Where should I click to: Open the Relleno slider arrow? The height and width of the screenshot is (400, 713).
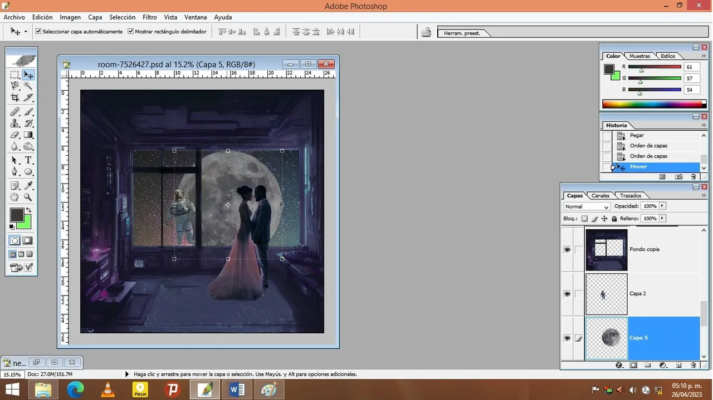click(662, 219)
